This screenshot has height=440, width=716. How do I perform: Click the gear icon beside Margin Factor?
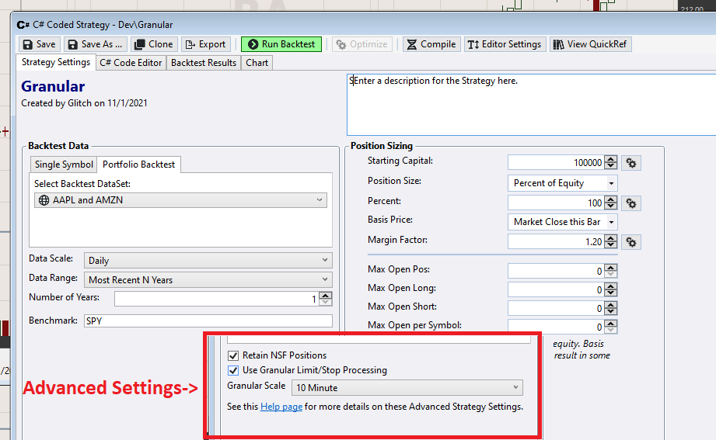pos(631,242)
